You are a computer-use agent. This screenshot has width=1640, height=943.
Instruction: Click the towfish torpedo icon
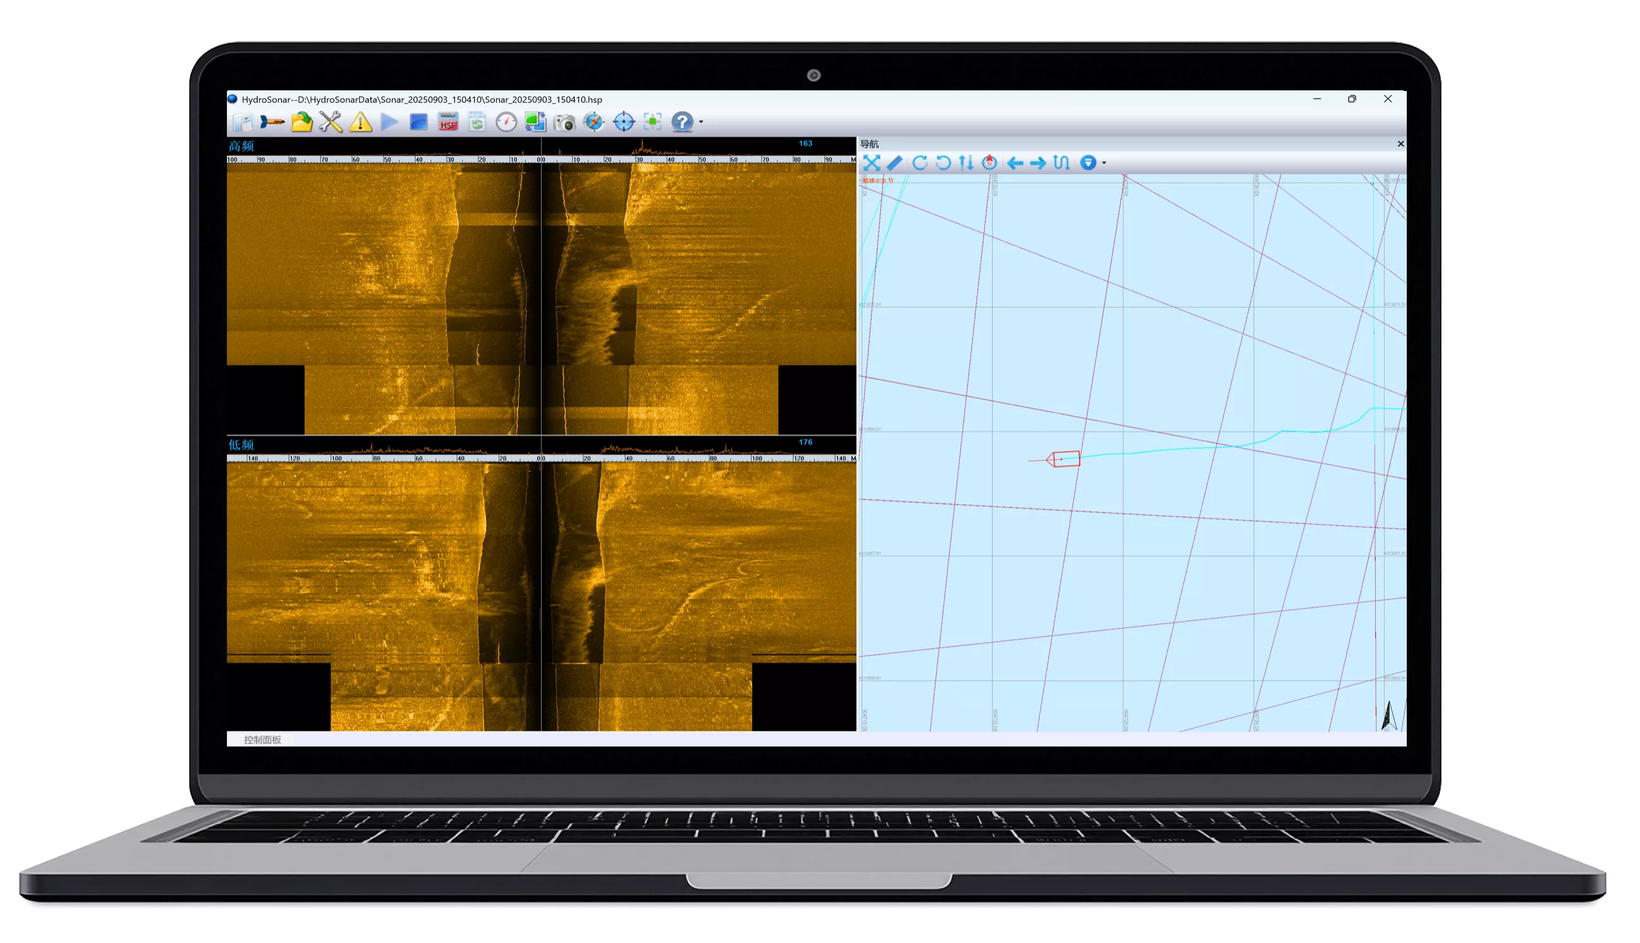272,122
